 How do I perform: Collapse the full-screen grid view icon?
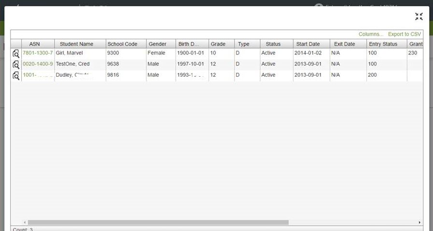point(419,16)
